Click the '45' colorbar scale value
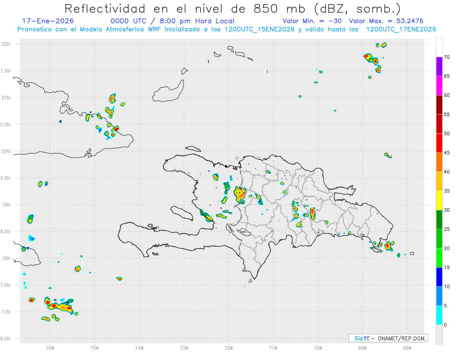Image resolution: width=457 pixels, height=353 pixels. coord(447,153)
